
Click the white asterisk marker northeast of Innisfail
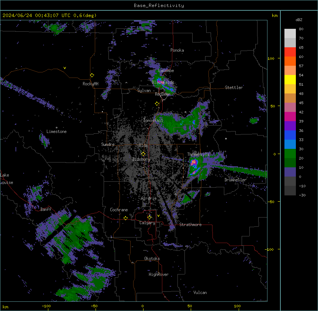185,112
